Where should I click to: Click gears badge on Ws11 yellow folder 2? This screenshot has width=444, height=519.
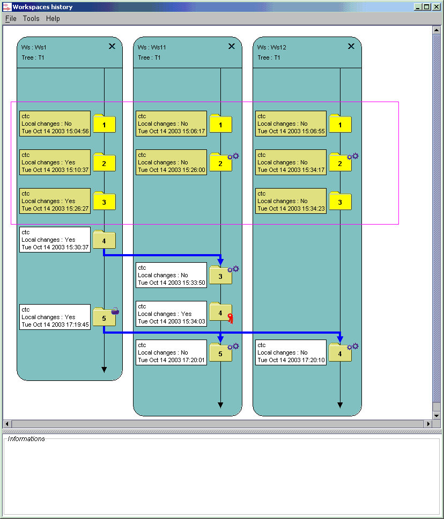pos(233,156)
